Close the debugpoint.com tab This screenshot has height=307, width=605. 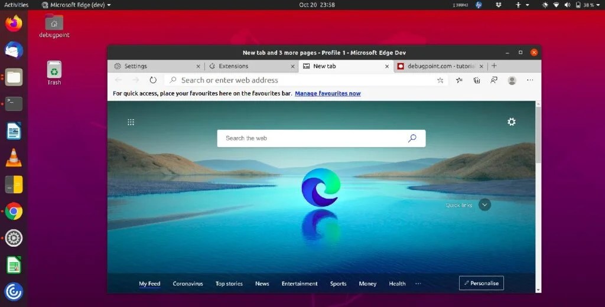tap(481, 67)
